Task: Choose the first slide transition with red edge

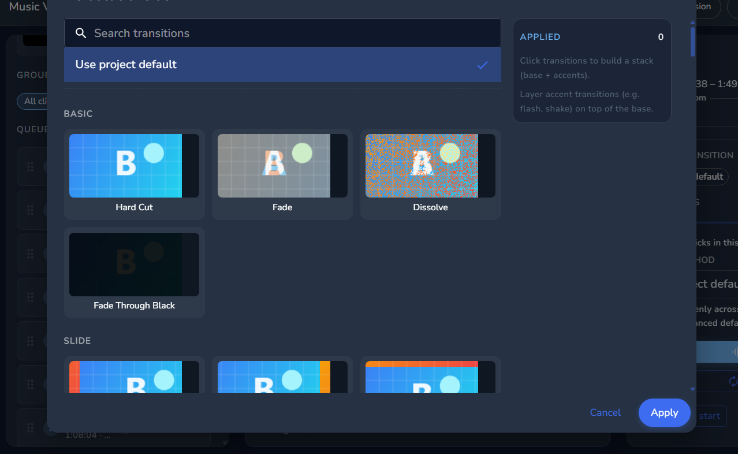Action: pos(135,375)
